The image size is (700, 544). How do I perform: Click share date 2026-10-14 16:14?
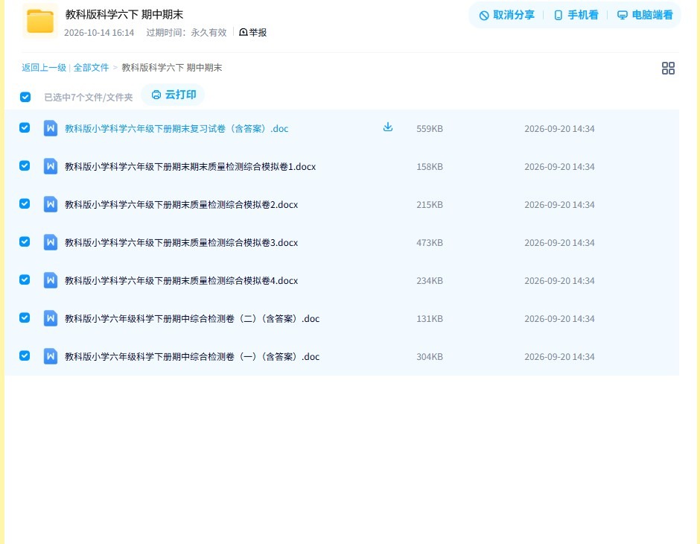(99, 33)
